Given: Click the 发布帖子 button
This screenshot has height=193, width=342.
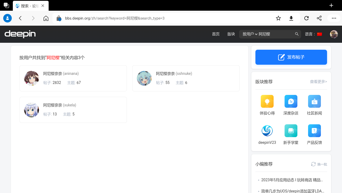Looking at the screenshot, I should tap(291, 57).
